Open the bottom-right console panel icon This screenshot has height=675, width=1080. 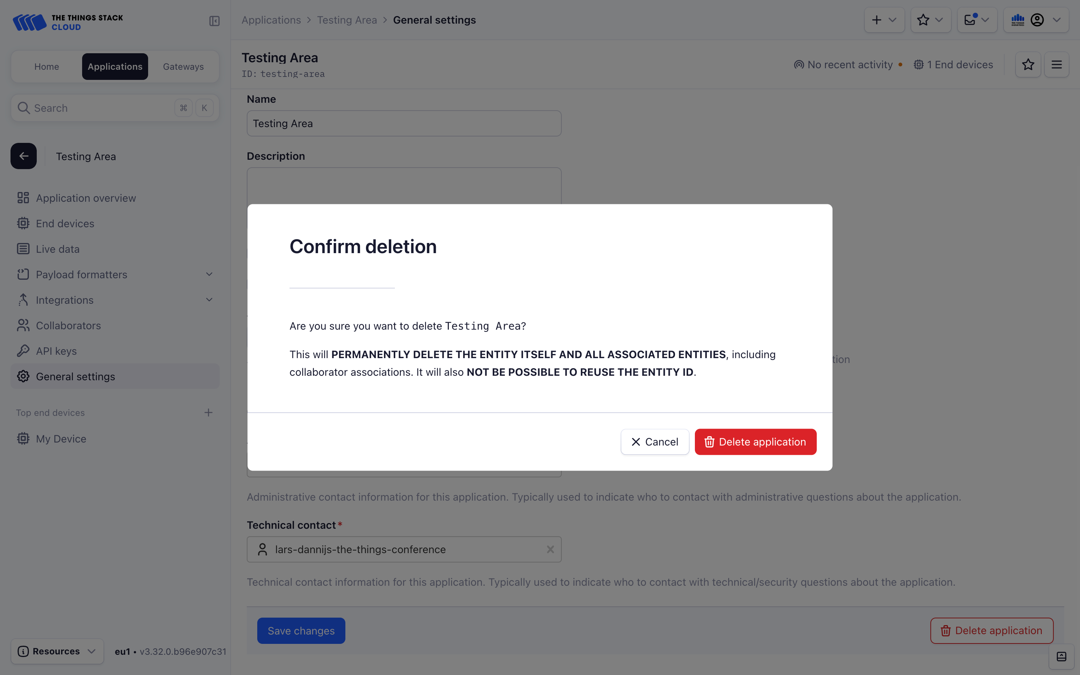click(x=1061, y=657)
